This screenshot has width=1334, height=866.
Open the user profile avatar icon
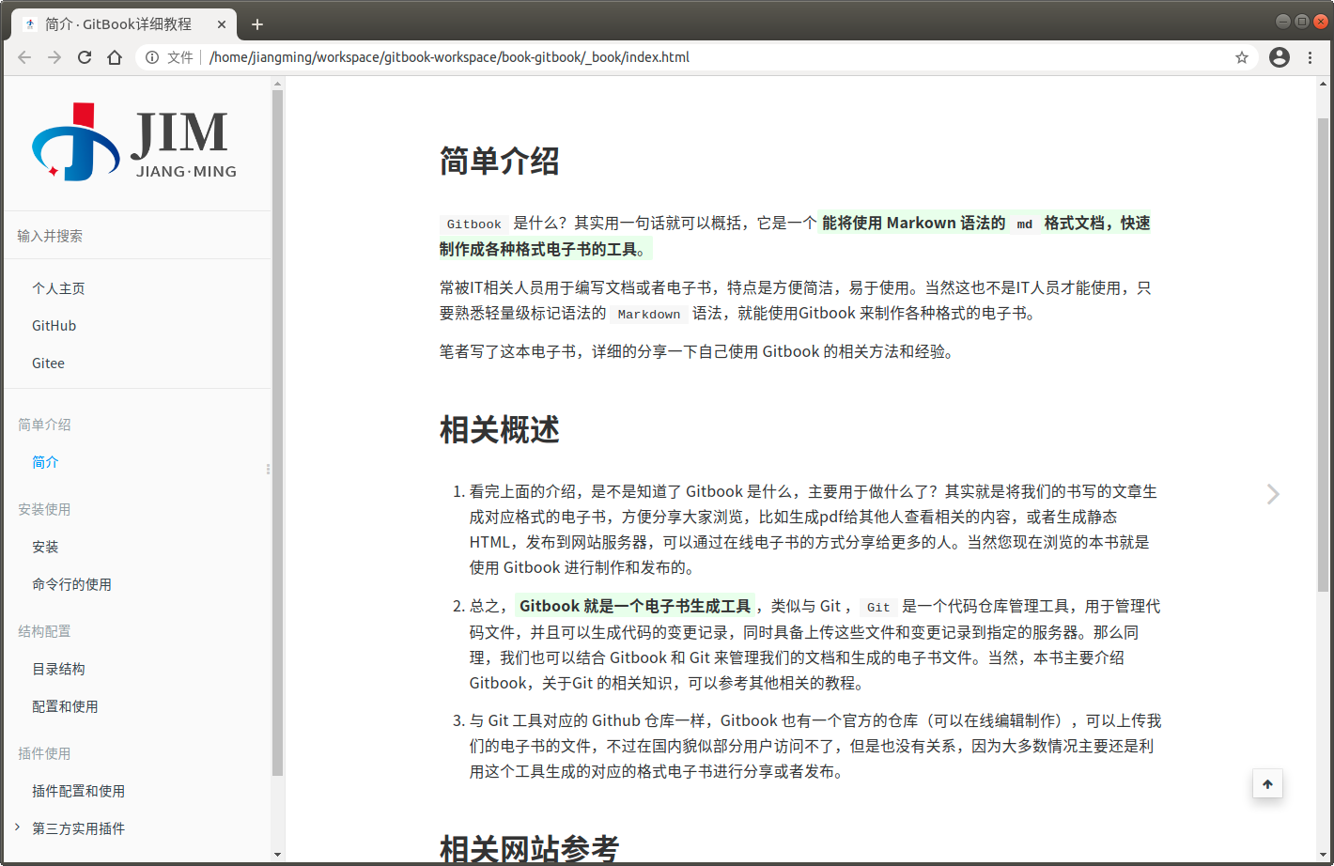pos(1280,57)
